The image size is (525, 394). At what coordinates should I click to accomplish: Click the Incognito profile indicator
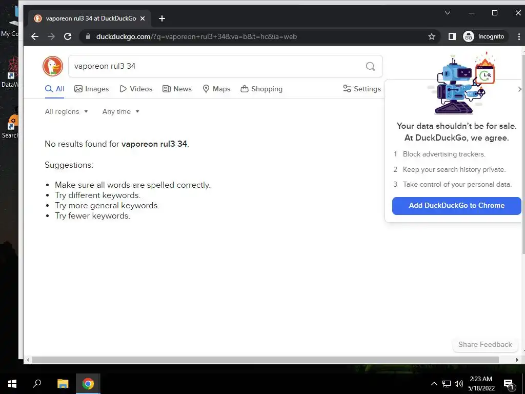[484, 36]
